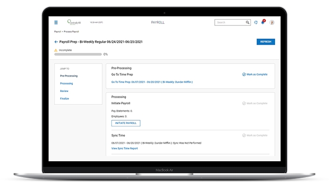Click the search magnifier icon

(248, 23)
